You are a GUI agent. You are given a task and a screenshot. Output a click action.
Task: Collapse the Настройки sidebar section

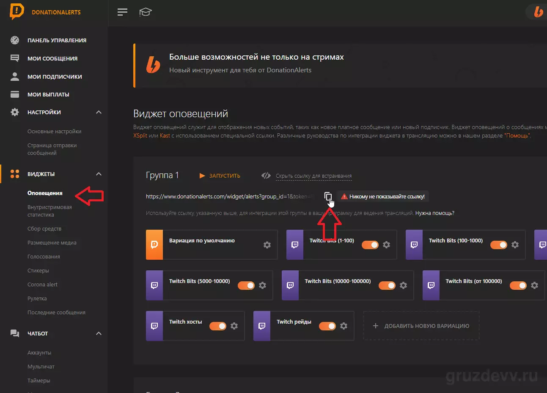(99, 112)
